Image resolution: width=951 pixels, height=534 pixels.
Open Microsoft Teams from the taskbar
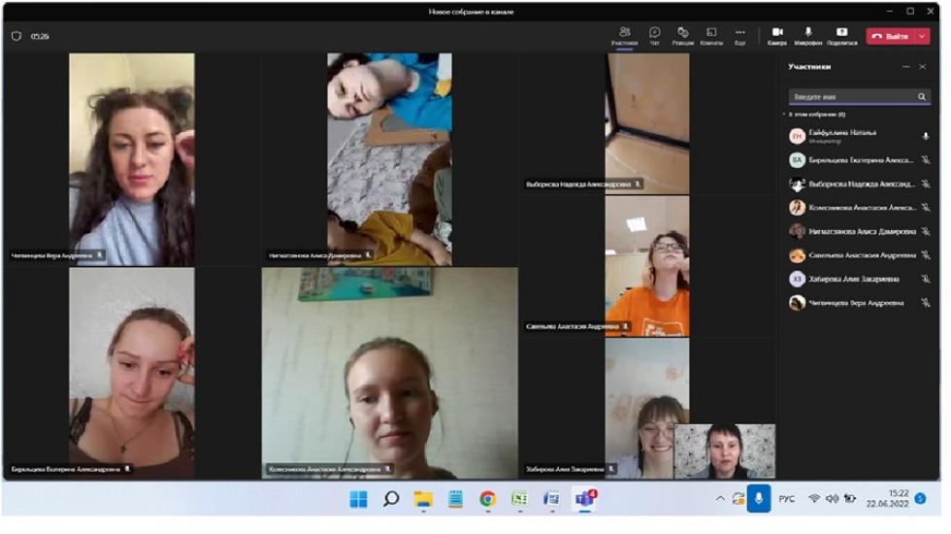[x=584, y=498]
